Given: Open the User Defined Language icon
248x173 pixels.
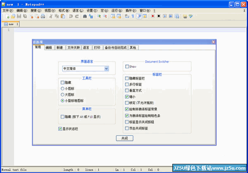Looking at the screenshot, I should coord(145,16).
